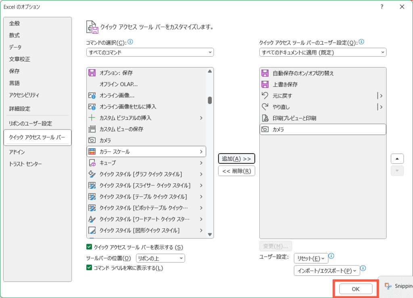Viewport: 413px width, 298px height.
Task: Toggle コマンド ラベルを常に表示する checkbox
Action: pos(89,268)
